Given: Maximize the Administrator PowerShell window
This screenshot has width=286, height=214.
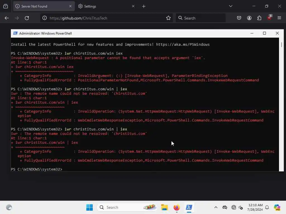Looking at the screenshot, I should pyautogui.click(x=264, y=33).
